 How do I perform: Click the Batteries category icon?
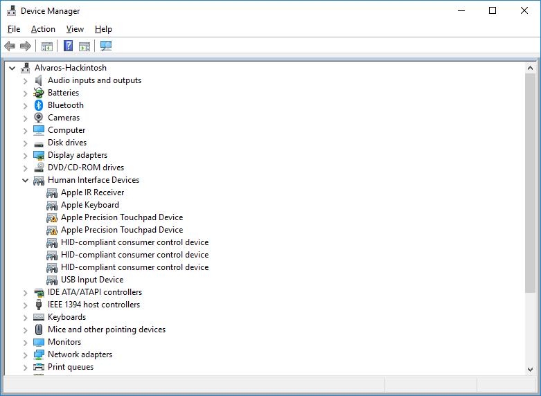tap(39, 93)
